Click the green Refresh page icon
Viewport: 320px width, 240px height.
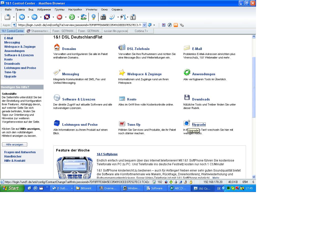tap(72, 17)
